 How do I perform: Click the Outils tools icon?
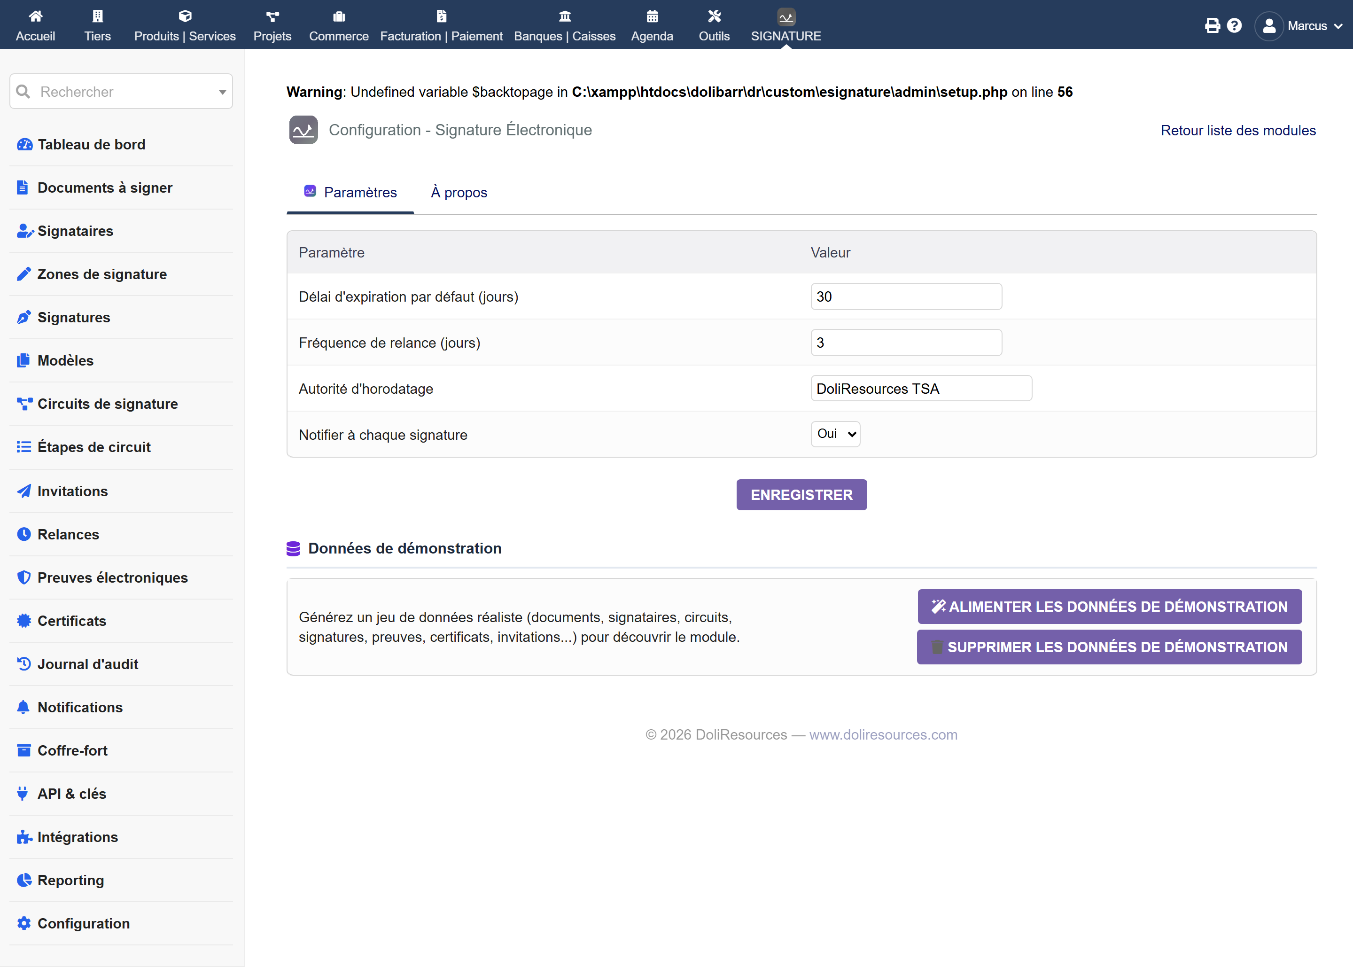pos(714,16)
